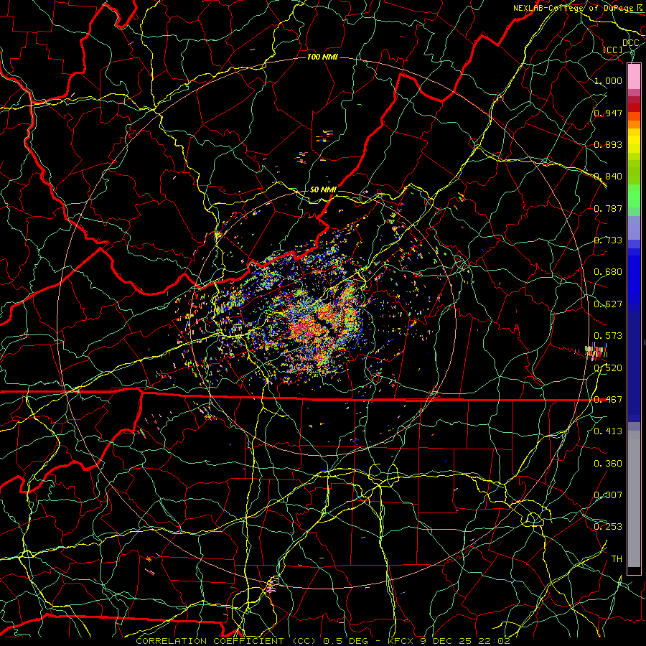This screenshot has height=646, width=646.
Task: Click the 0.947 scale value
Action: pyautogui.click(x=608, y=113)
